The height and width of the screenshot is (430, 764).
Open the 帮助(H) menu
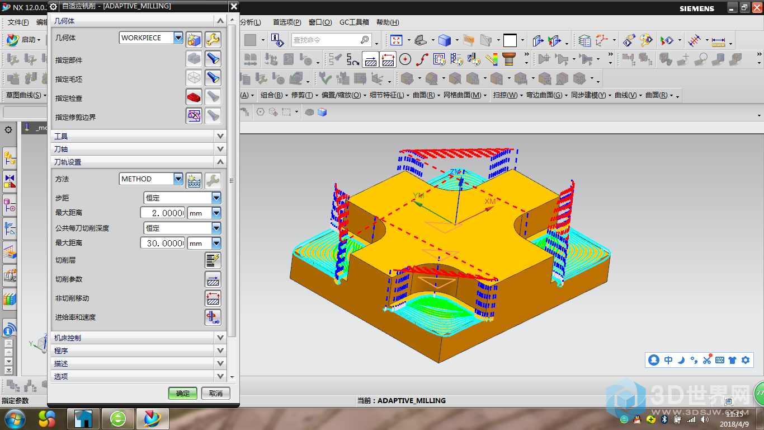pos(388,22)
